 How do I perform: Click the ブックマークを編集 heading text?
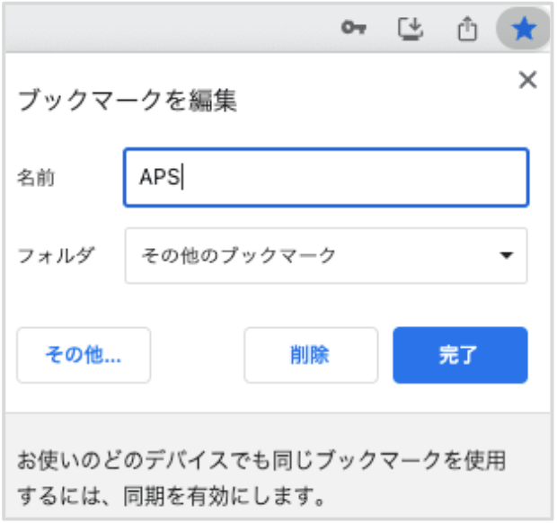(x=128, y=101)
